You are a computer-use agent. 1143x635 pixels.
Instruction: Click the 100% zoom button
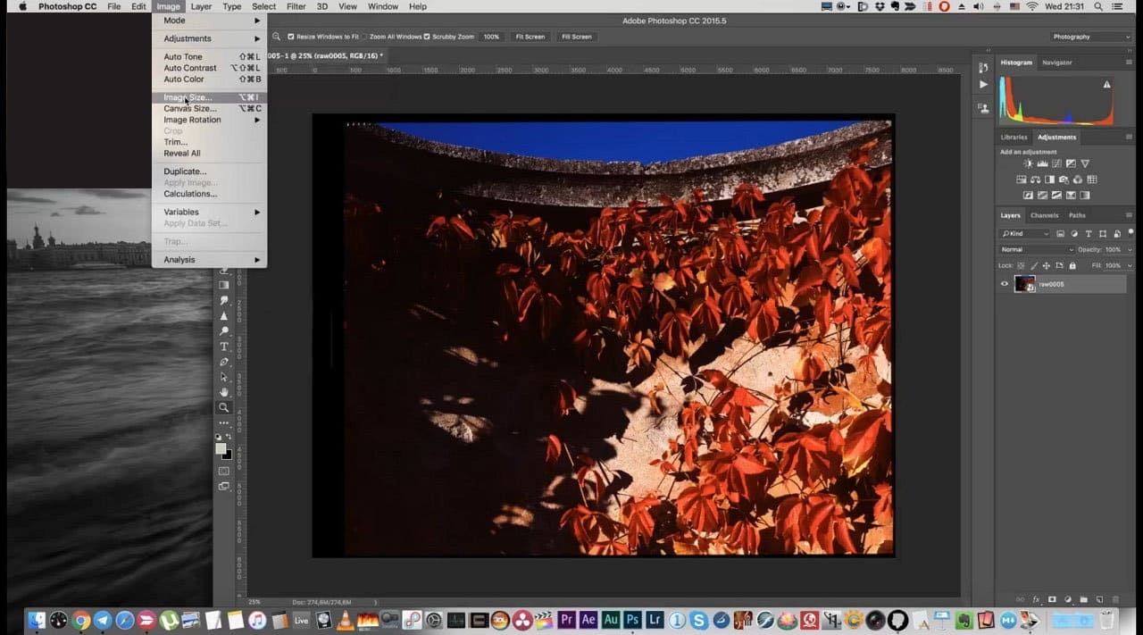(x=491, y=37)
